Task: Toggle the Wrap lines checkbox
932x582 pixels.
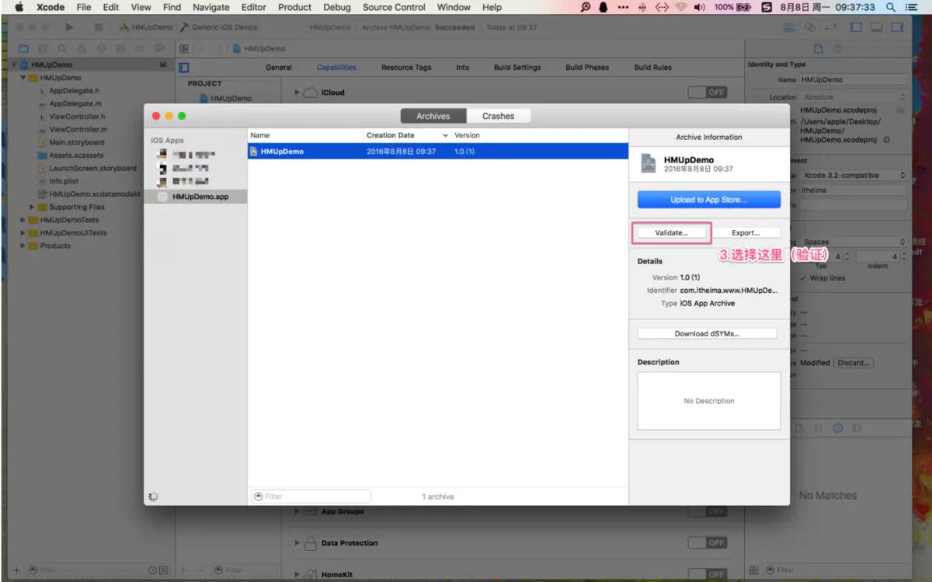Action: [x=803, y=277]
